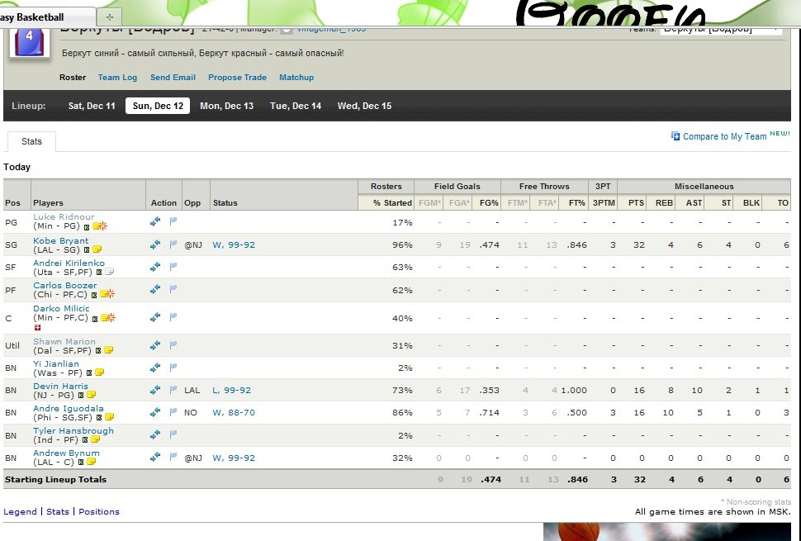Screen dimensions: 801x541
Task: Open the W, 99-92 result in Andrew Bynum's row
Action: pos(234,458)
